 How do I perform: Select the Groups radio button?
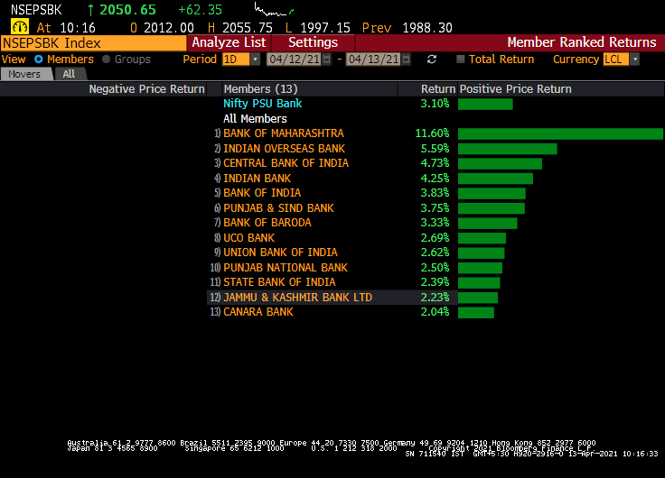coord(107,60)
